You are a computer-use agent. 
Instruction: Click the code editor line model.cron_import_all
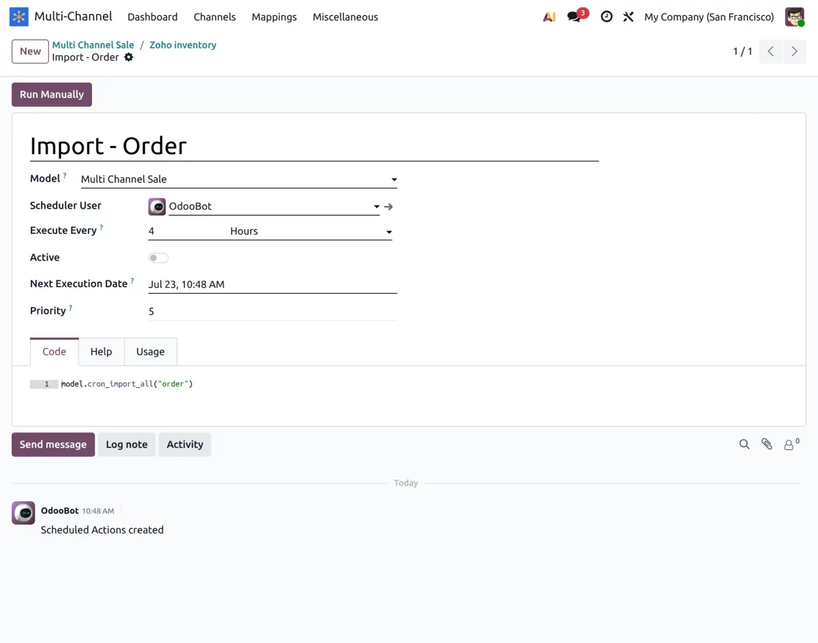point(127,384)
